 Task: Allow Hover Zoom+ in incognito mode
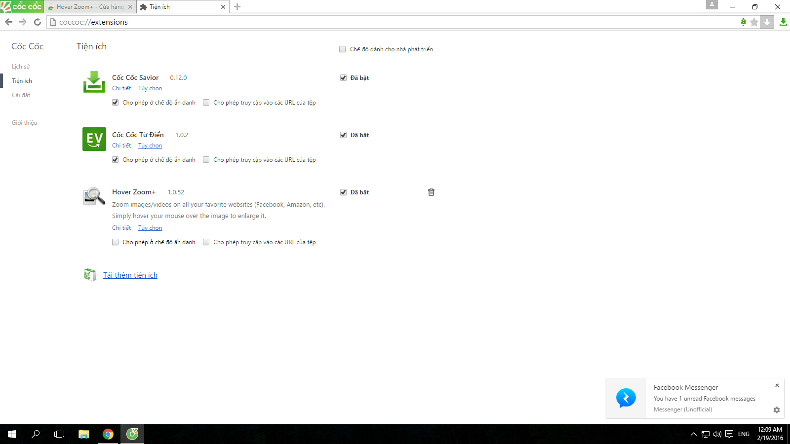115,242
